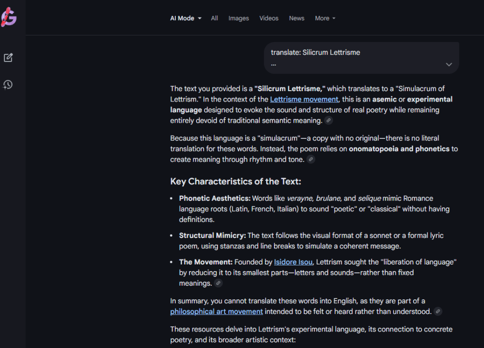Expand the collapsed query bubble chevron
The height and width of the screenshot is (348, 484).
pos(449,64)
